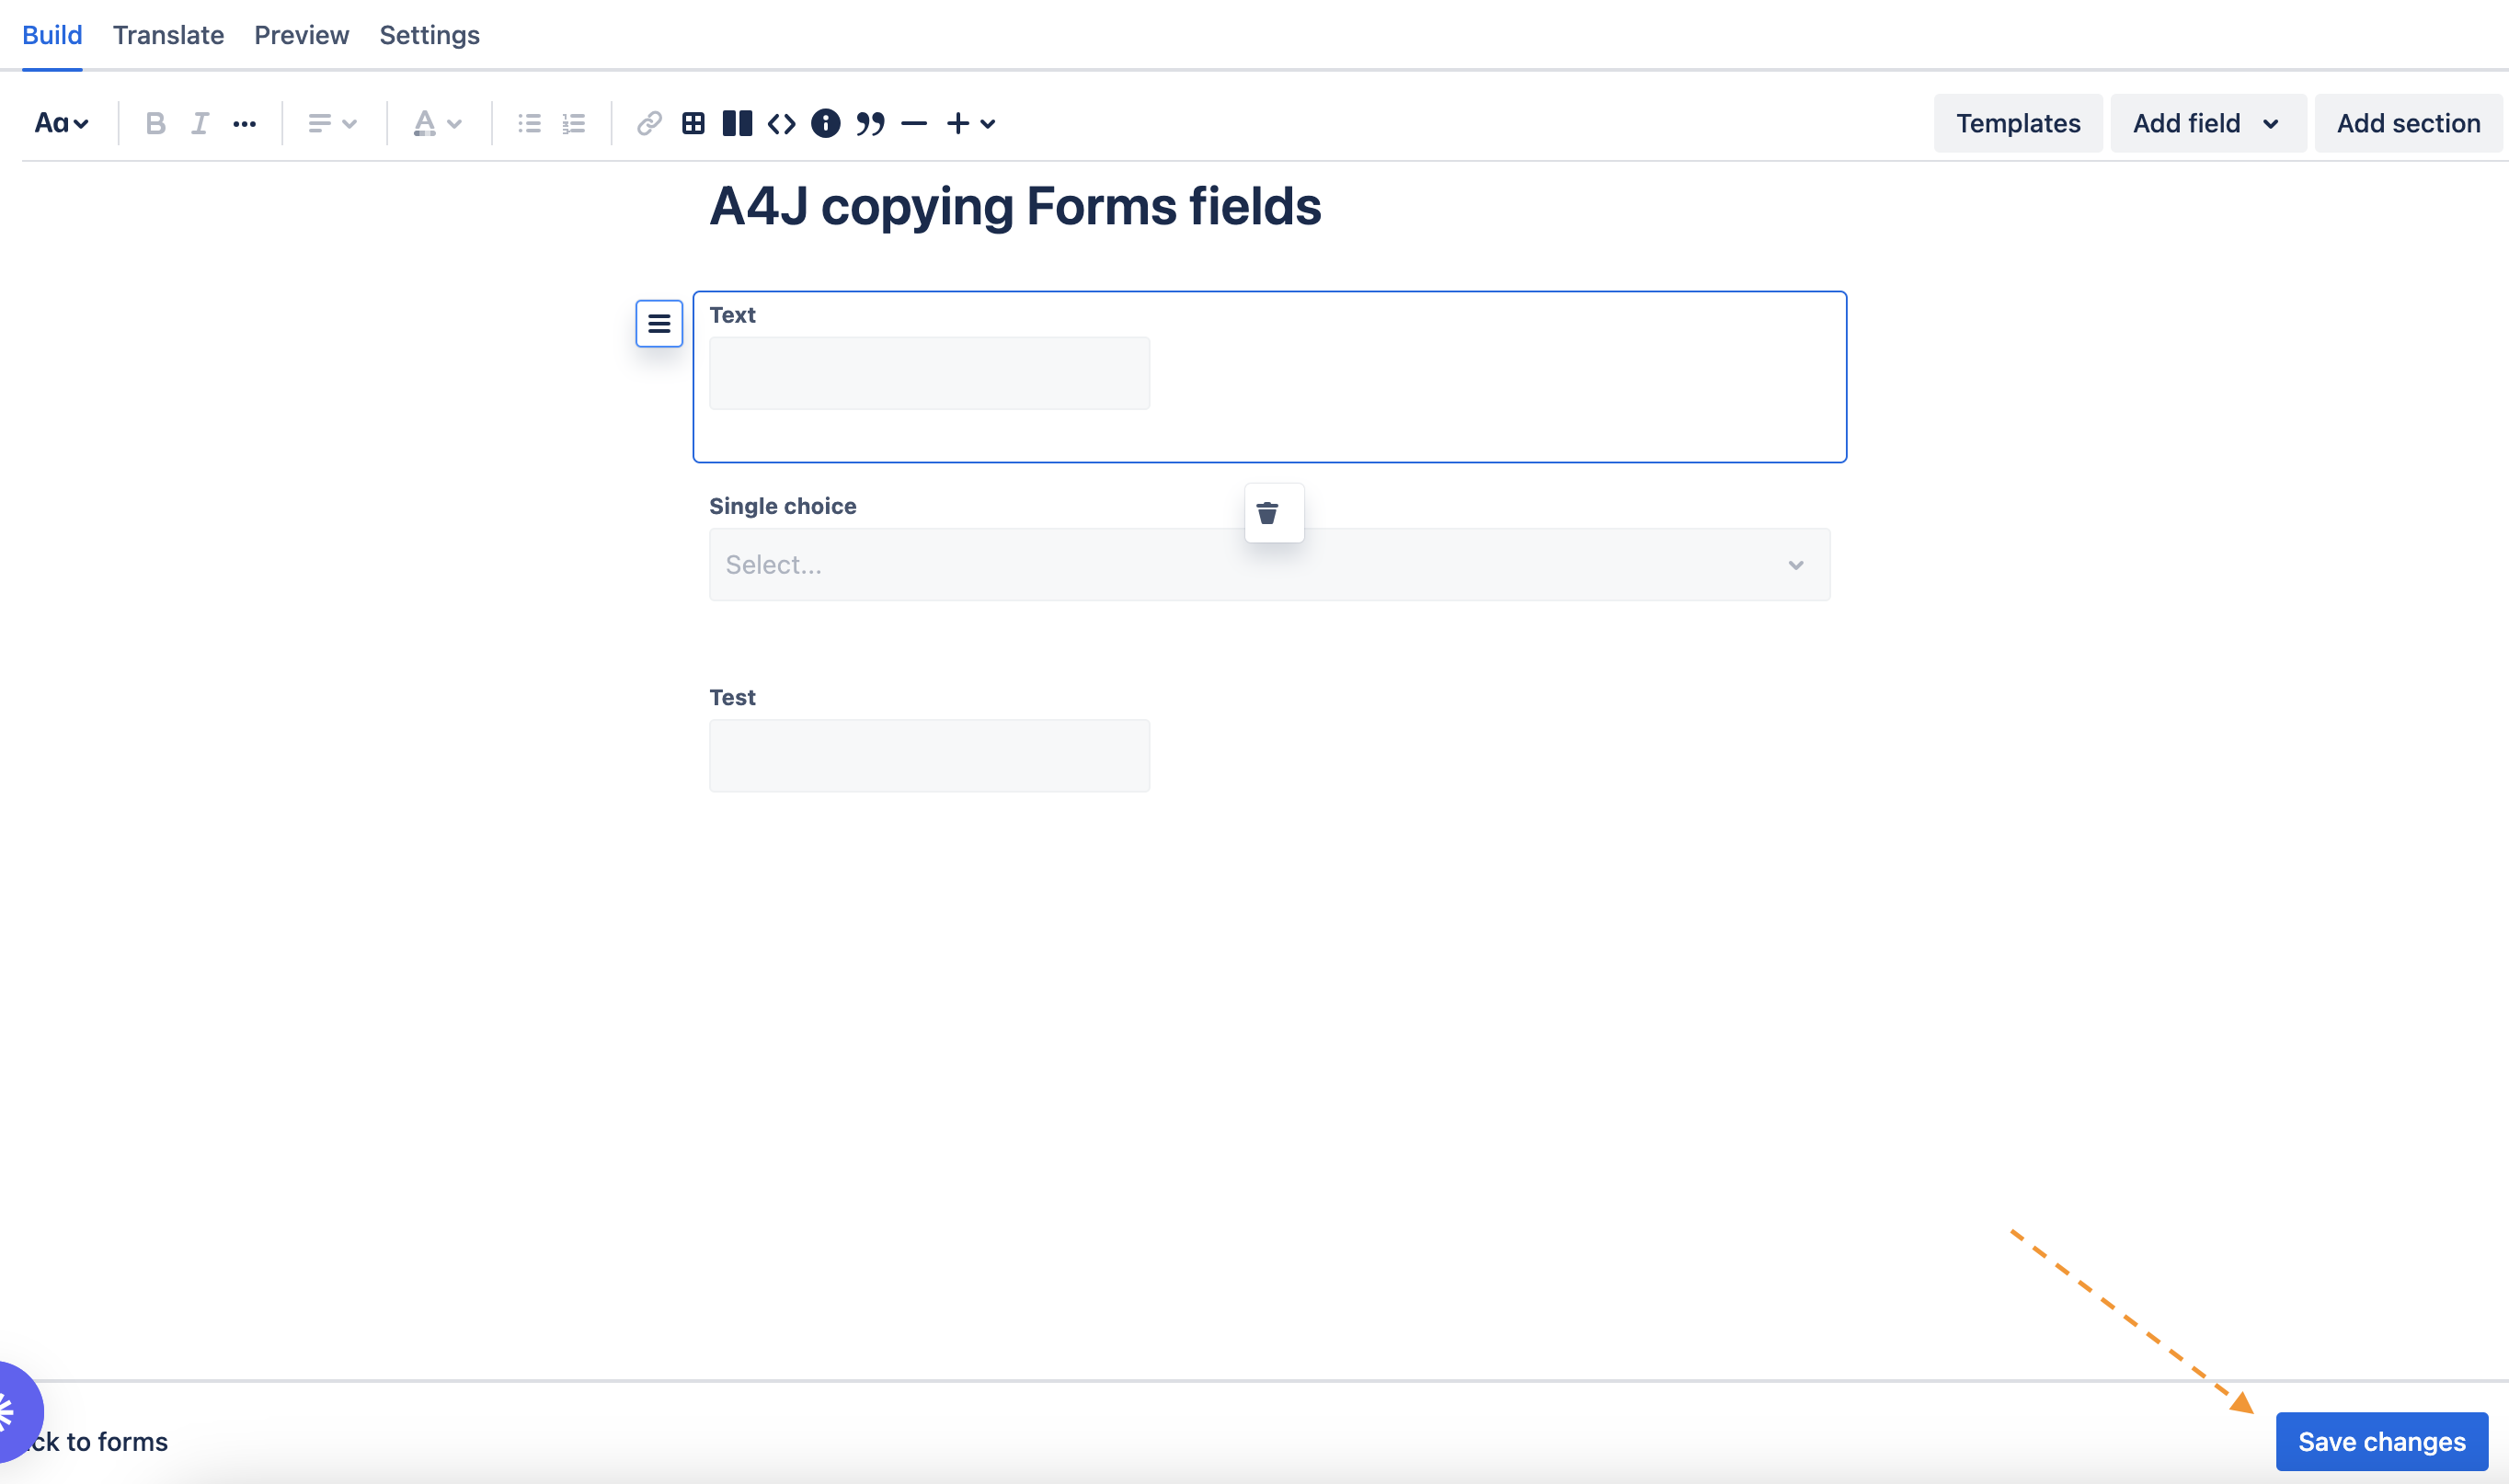This screenshot has width=2509, height=1484.
Task: Switch to the Preview tab
Action: 301,35
